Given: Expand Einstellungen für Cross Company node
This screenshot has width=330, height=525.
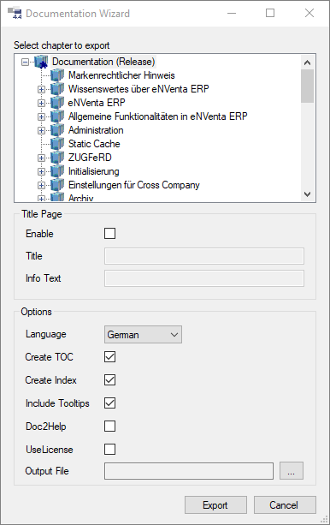Looking at the screenshot, I should [41, 186].
